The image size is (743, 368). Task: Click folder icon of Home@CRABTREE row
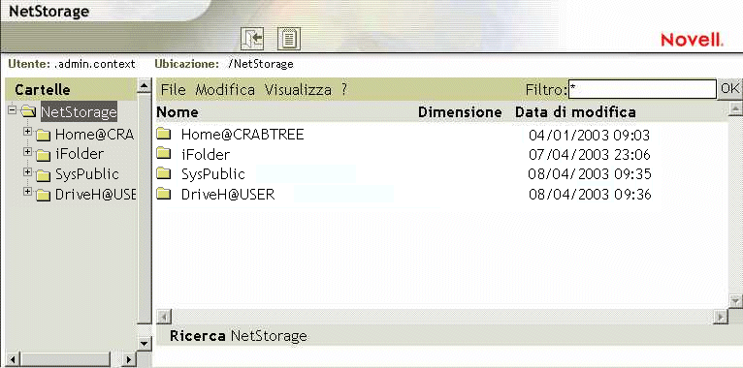coord(164,135)
